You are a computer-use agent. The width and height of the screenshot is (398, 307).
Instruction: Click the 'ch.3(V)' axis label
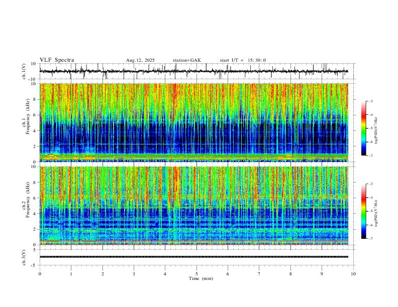coord(24,257)
